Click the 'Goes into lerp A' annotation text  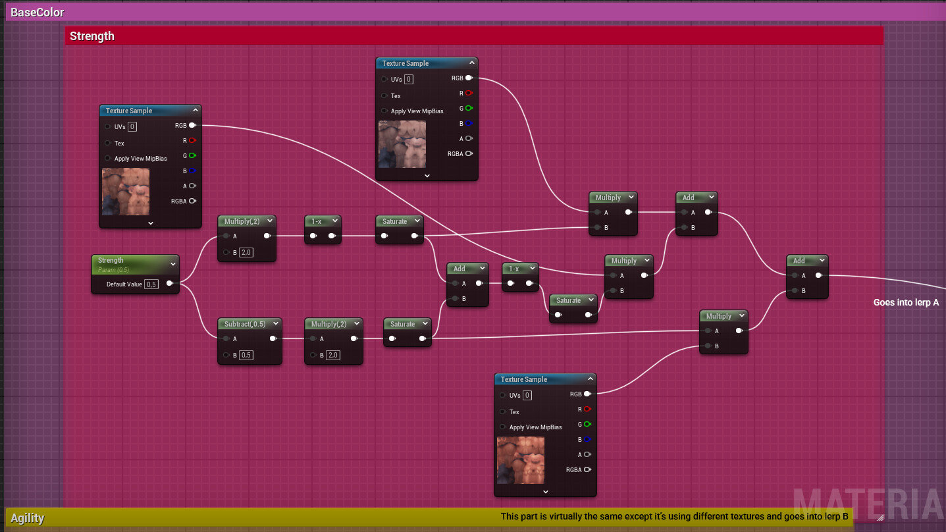coord(906,303)
